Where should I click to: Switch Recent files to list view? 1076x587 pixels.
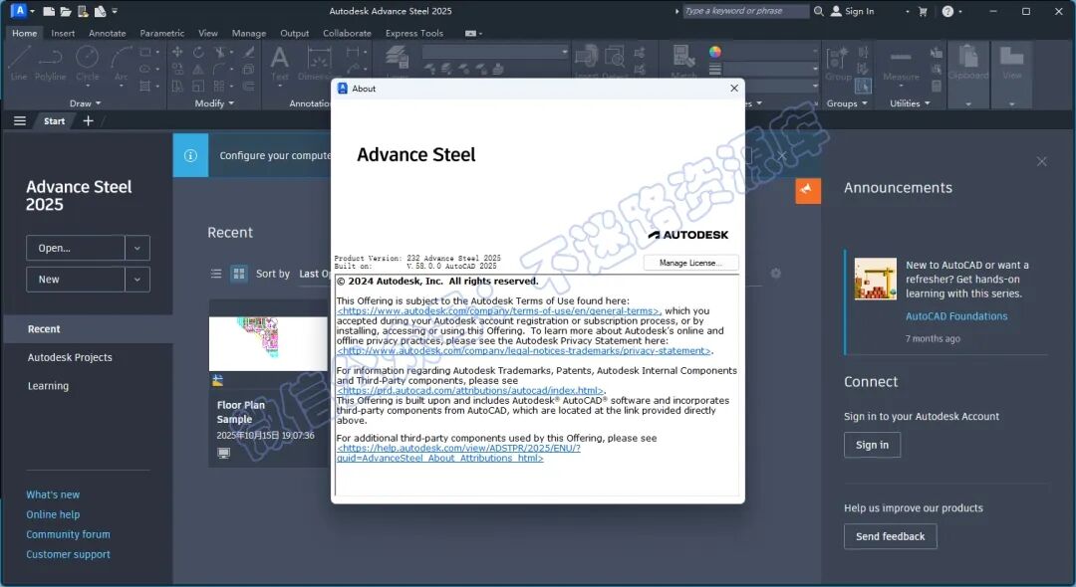(216, 274)
